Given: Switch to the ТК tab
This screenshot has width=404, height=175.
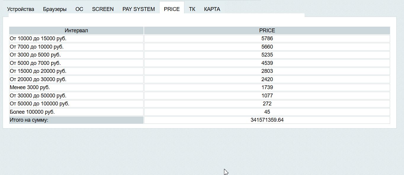Looking at the screenshot, I should (192, 9).
